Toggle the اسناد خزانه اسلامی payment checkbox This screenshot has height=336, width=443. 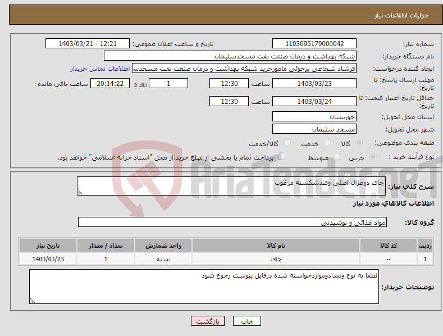[x=282, y=156]
